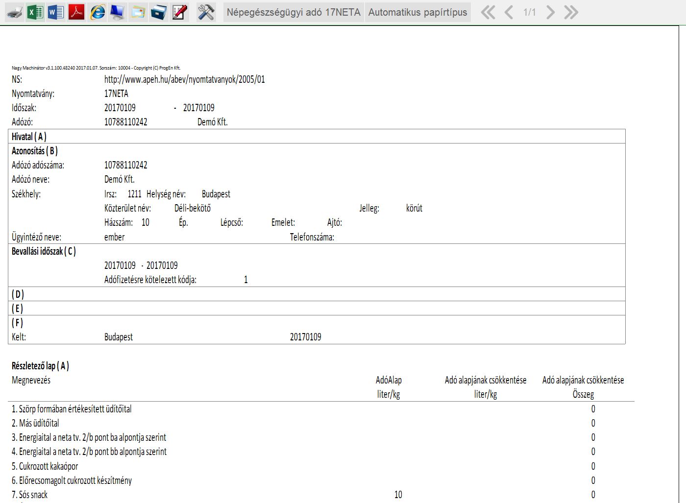686x503 pixels.
Task: Click the ( F ) section heading
Action: coord(17,323)
